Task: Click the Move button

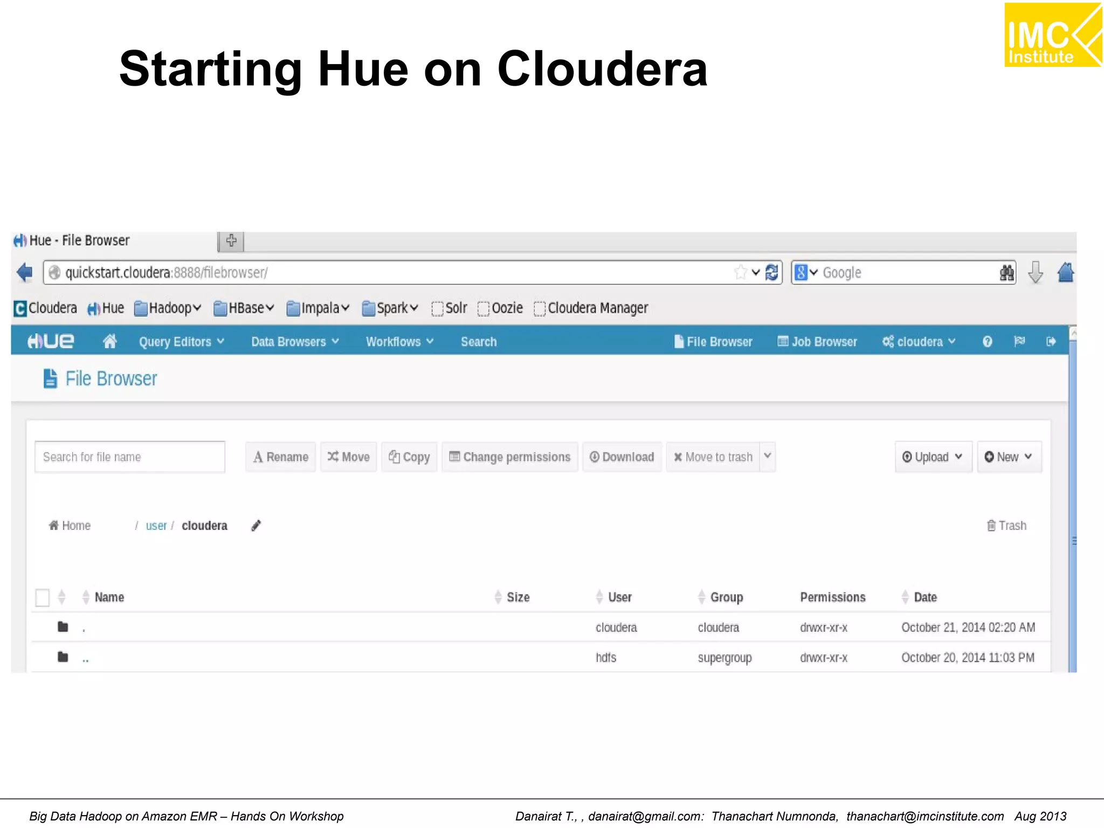Action: click(x=348, y=457)
